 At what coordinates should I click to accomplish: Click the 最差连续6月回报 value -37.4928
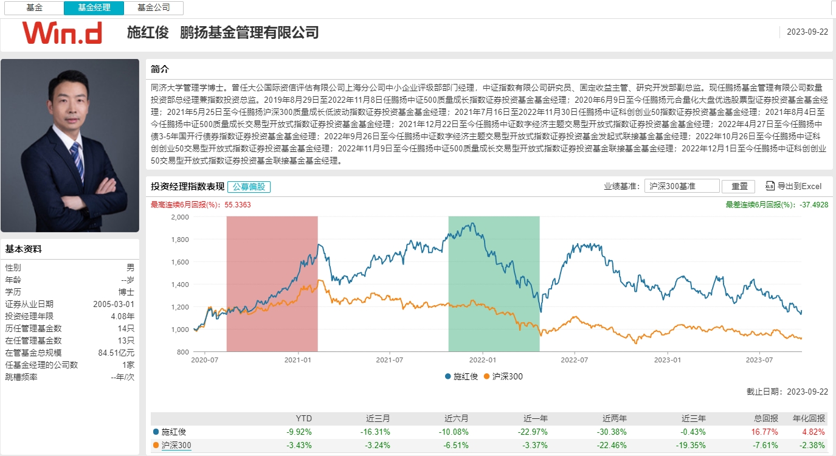point(813,205)
